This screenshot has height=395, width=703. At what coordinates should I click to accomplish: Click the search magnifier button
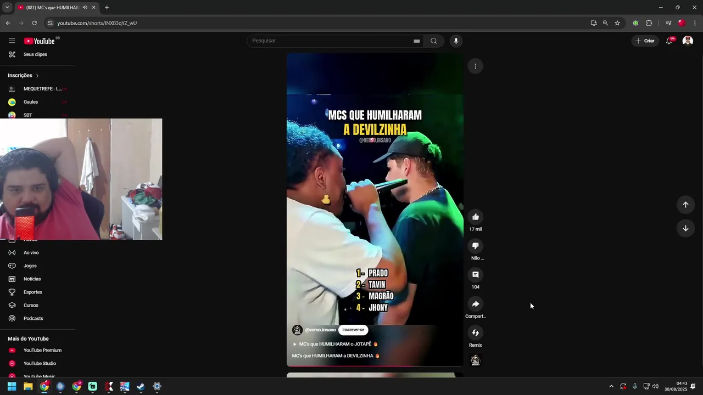pyautogui.click(x=434, y=41)
